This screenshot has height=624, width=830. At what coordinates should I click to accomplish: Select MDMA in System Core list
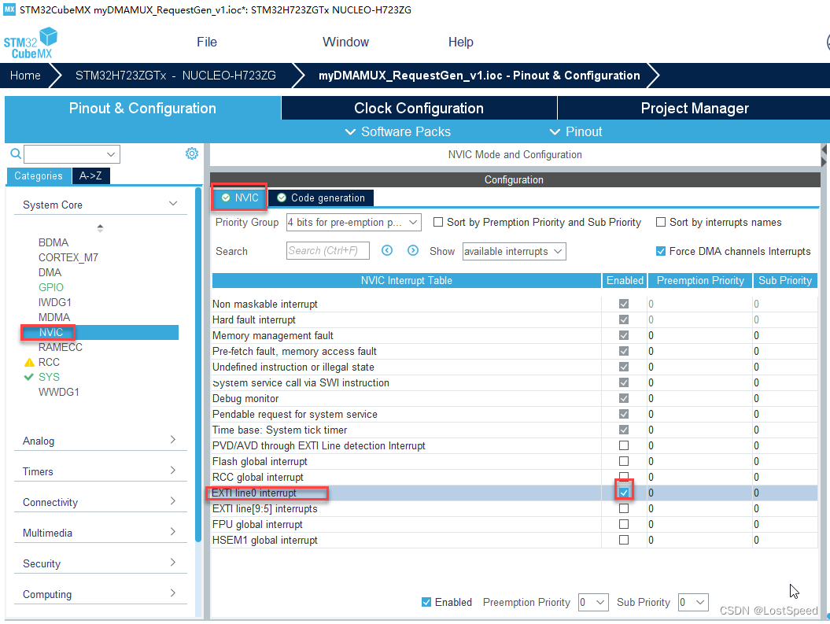coord(54,317)
